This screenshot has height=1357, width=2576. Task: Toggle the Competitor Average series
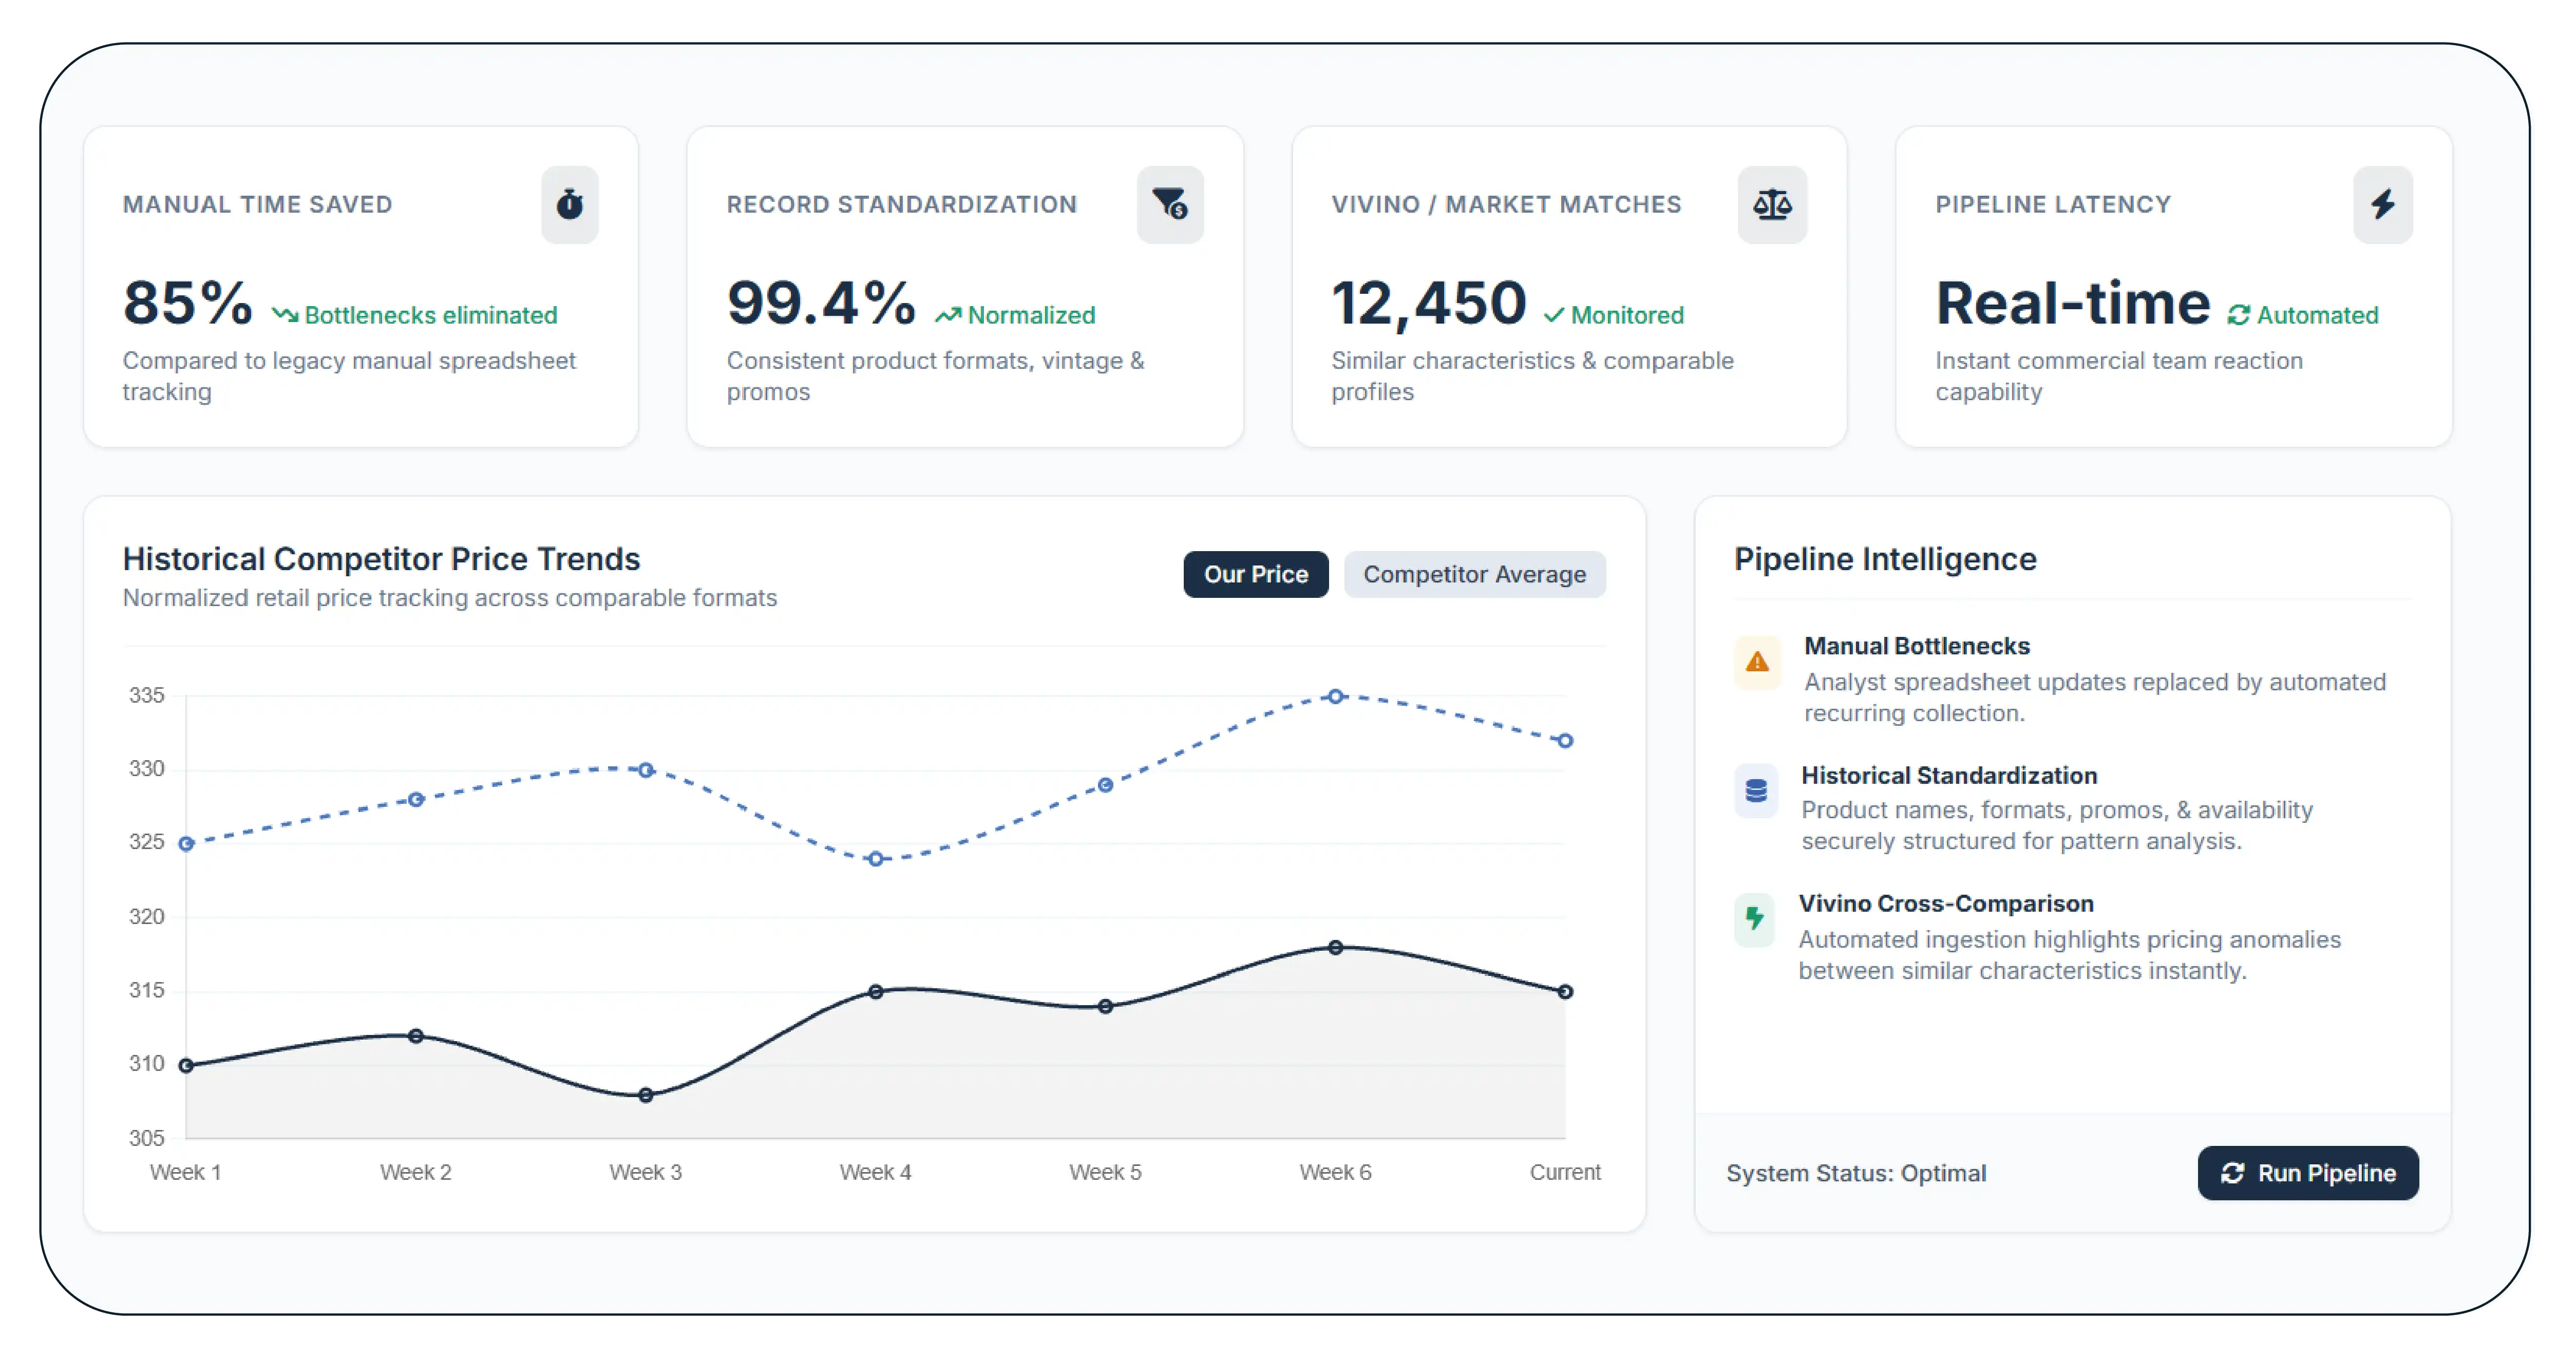[1474, 574]
